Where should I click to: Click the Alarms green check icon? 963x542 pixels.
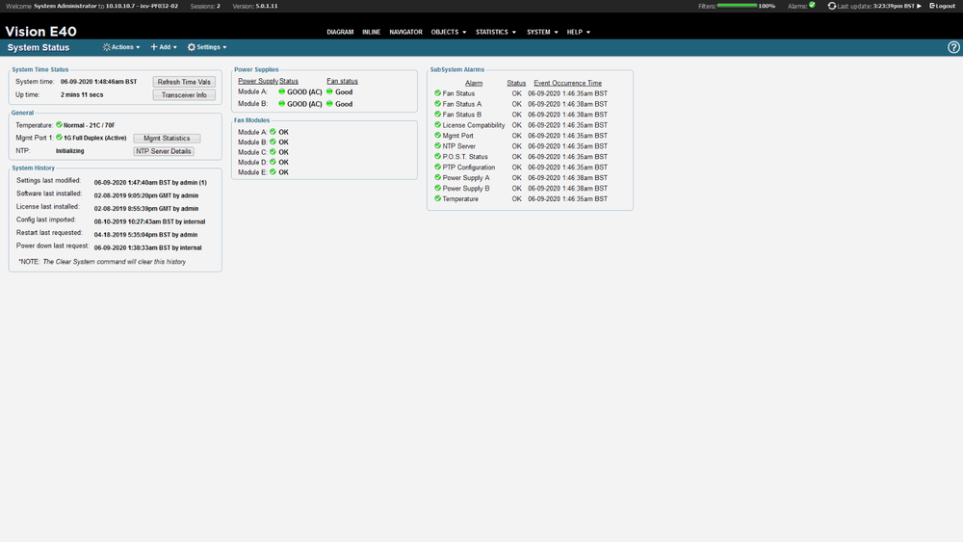point(812,5)
